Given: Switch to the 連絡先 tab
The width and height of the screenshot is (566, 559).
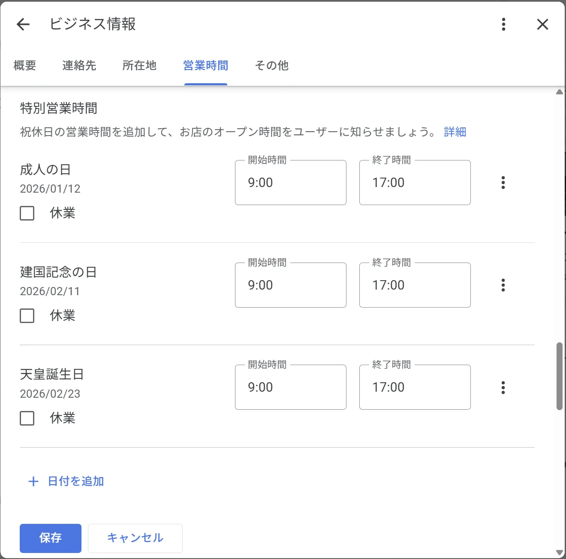Looking at the screenshot, I should [x=79, y=66].
